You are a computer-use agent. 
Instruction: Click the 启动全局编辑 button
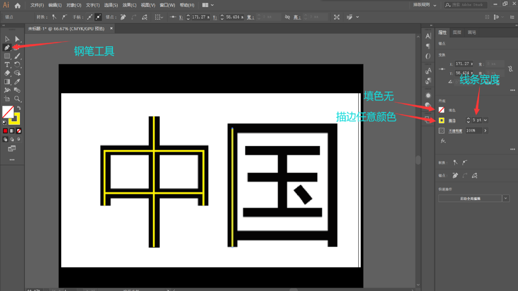[x=470, y=199]
